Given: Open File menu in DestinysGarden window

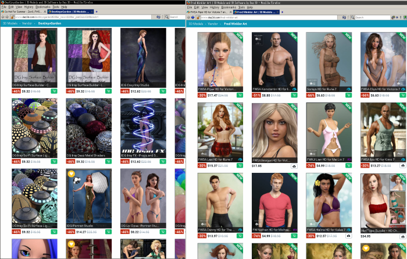Looking at the screenshot, I should coord(4,7).
